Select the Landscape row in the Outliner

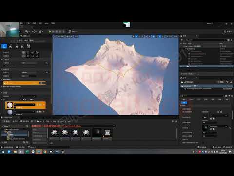(206, 66)
